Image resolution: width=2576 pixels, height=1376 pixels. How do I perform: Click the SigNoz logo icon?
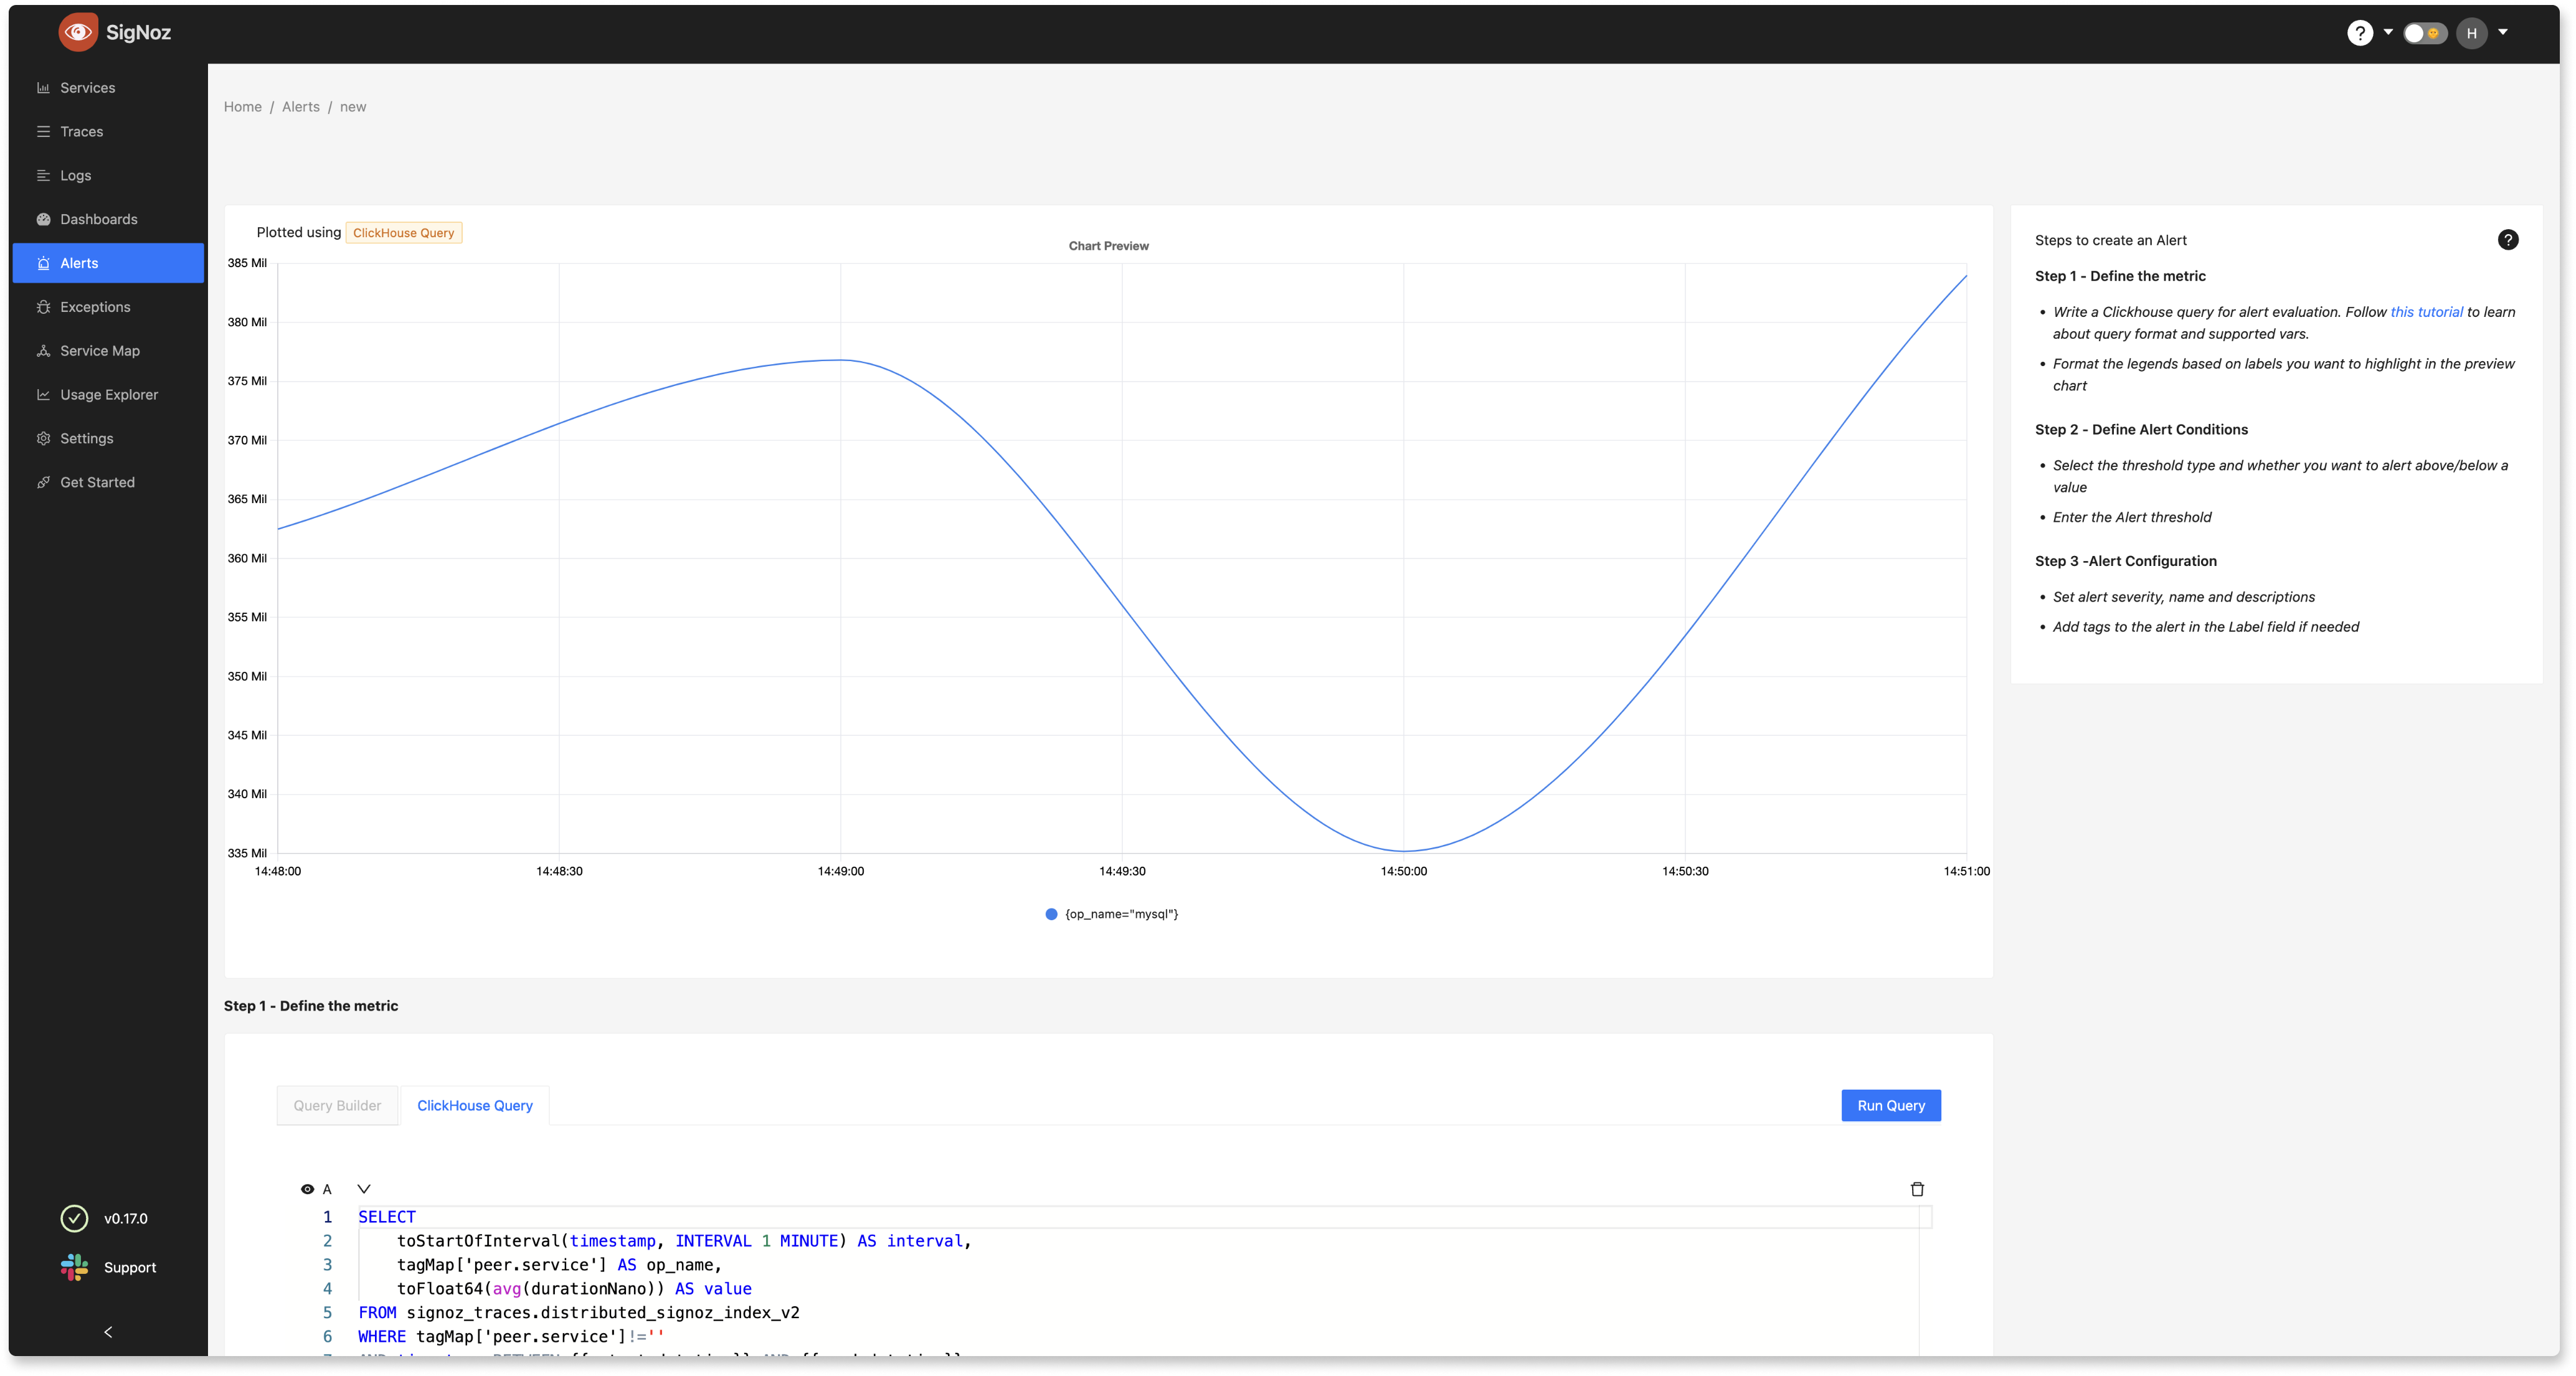click(78, 32)
